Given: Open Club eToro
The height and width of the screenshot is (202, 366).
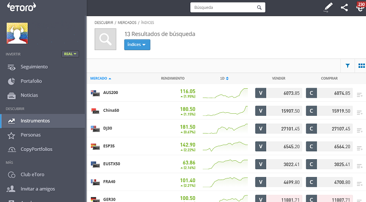Looking at the screenshot, I should click(x=32, y=174).
